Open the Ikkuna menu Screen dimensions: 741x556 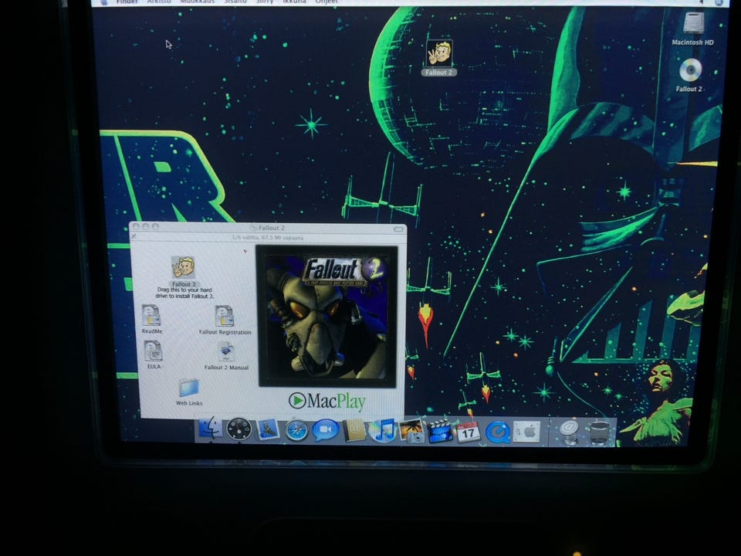point(294,2)
